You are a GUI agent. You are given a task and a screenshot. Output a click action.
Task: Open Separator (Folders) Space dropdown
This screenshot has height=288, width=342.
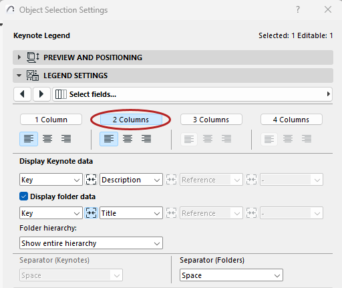(231, 275)
